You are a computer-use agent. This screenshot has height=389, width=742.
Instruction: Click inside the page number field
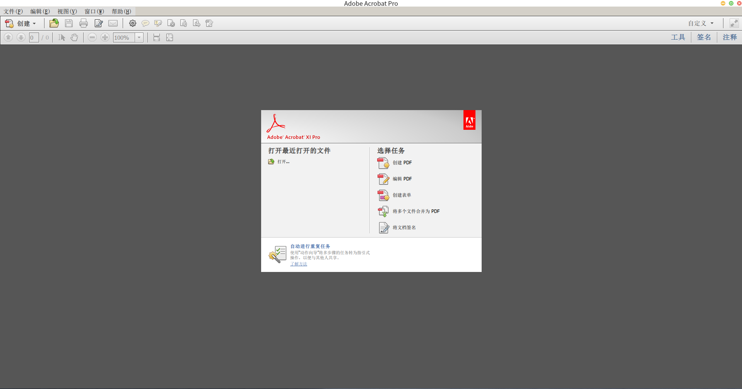pos(33,37)
